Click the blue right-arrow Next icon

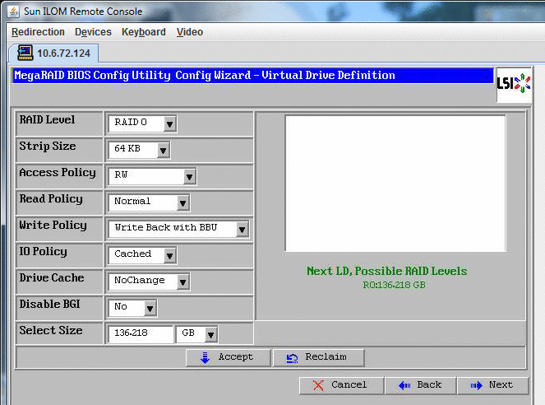point(476,385)
